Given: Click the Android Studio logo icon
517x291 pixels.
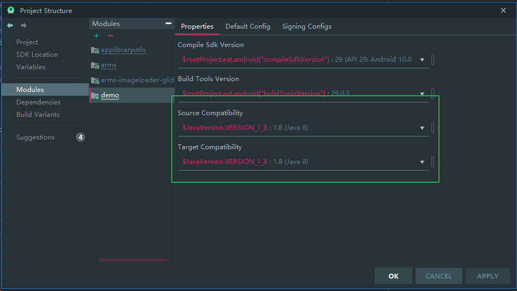Looking at the screenshot, I should click(x=11, y=10).
